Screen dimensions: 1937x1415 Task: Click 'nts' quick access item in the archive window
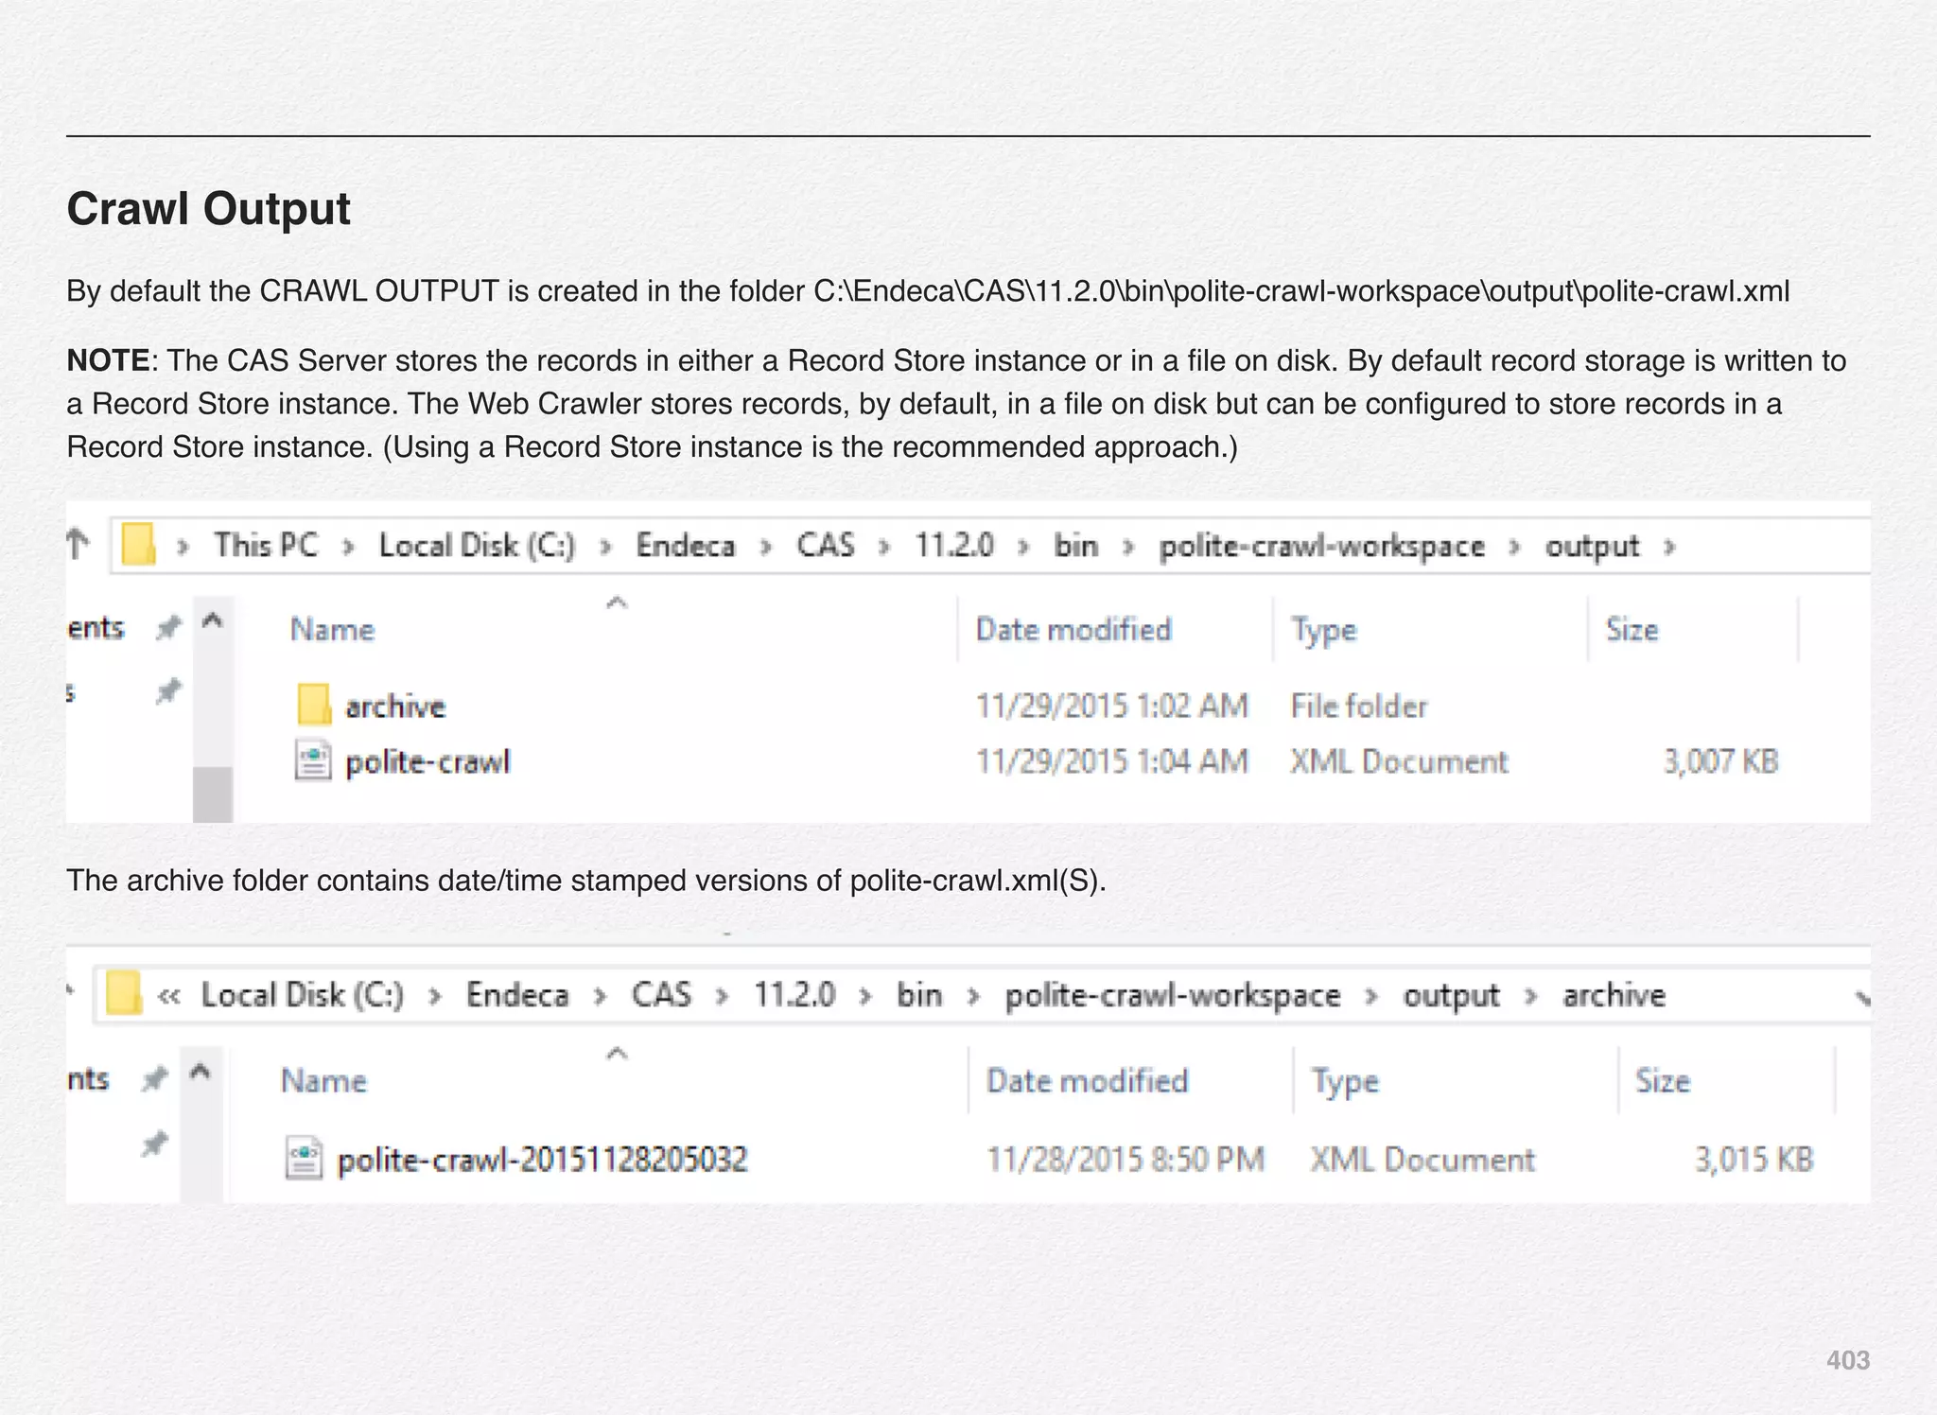(88, 1078)
